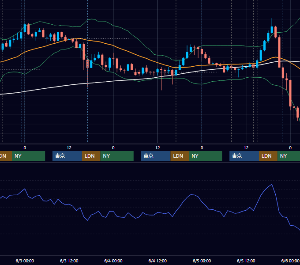Viewport: 300px width, 265px height.
Task: Select the 6/4 12:00 date label
Action: 157,261
